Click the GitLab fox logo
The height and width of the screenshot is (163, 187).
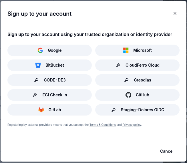point(41,110)
